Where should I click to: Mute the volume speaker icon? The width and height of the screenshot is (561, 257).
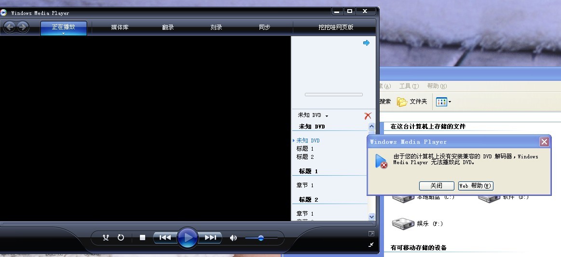[233, 238]
